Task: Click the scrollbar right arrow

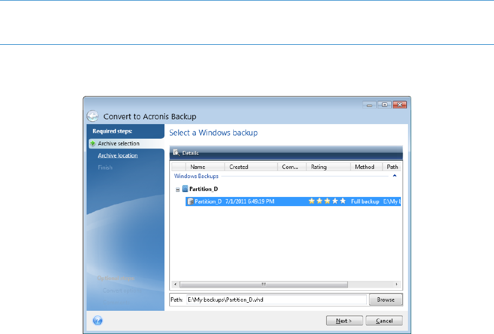Action: tap(397, 284)
